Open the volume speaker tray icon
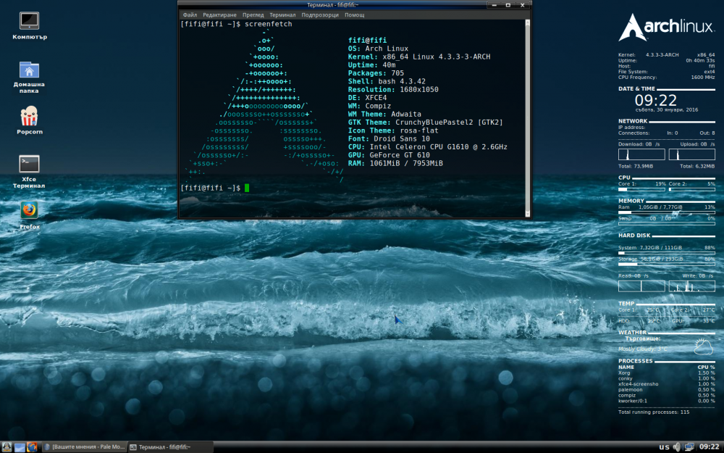This screenshot has width=724, height=453. coord(677,446)
